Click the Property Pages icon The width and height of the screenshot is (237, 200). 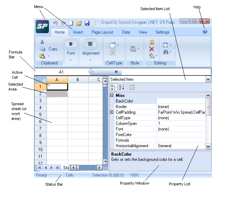click(132, 87)
